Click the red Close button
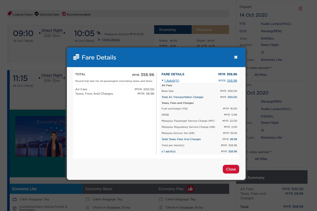The width and height of the screenshot is (317, 211). click(x=231, y=169)
